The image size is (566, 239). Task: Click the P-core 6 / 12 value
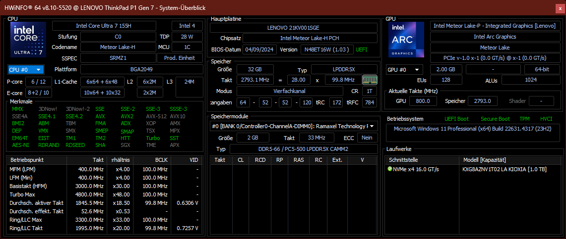[x=38, y=82]
